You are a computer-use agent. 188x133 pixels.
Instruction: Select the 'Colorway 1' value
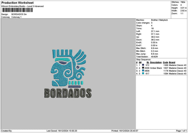16,17
